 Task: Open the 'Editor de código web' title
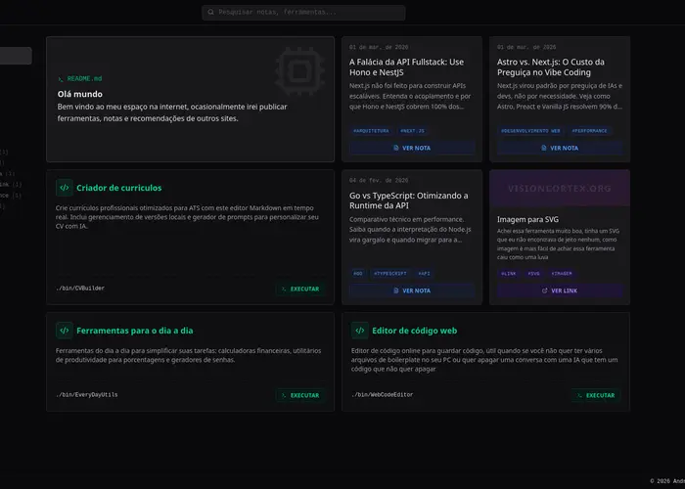coord(415,331)
